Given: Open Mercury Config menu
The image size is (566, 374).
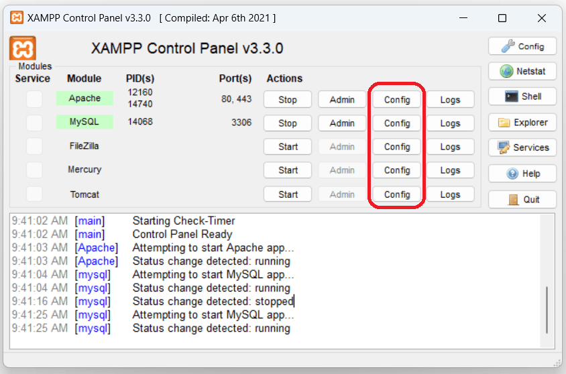Looking at the screenshot, I should coord(397,170).
